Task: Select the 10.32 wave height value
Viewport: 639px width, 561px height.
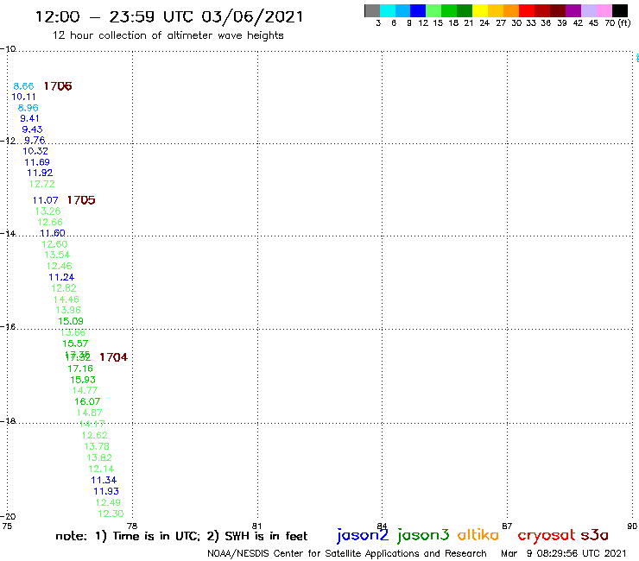Action: [35, 151]
